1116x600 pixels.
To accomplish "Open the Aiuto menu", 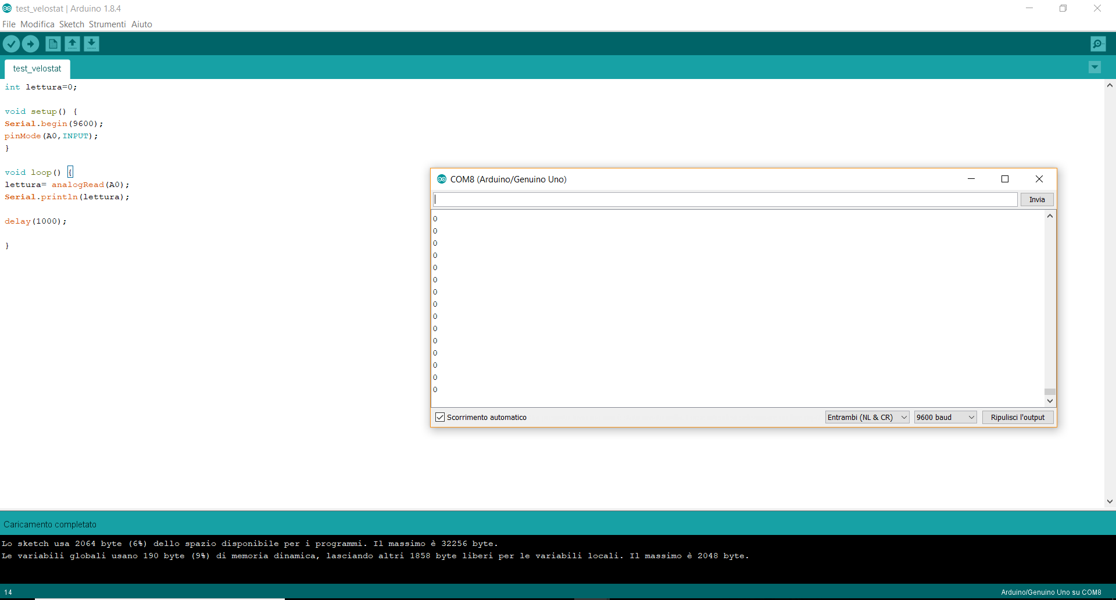I will click(141, 24).
